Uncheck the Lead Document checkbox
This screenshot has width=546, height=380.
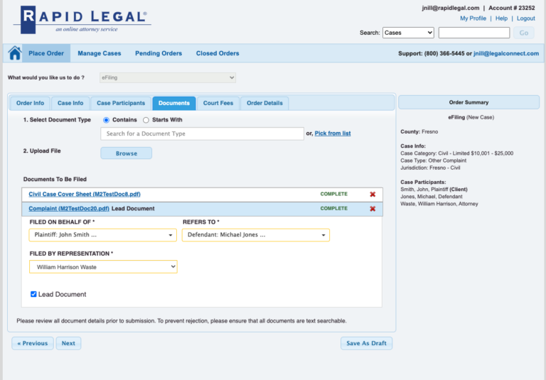pyautogui.click(x=33, y=294)
